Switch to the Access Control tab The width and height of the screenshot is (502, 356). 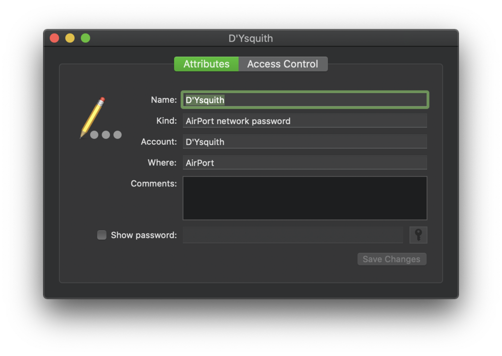283,64
